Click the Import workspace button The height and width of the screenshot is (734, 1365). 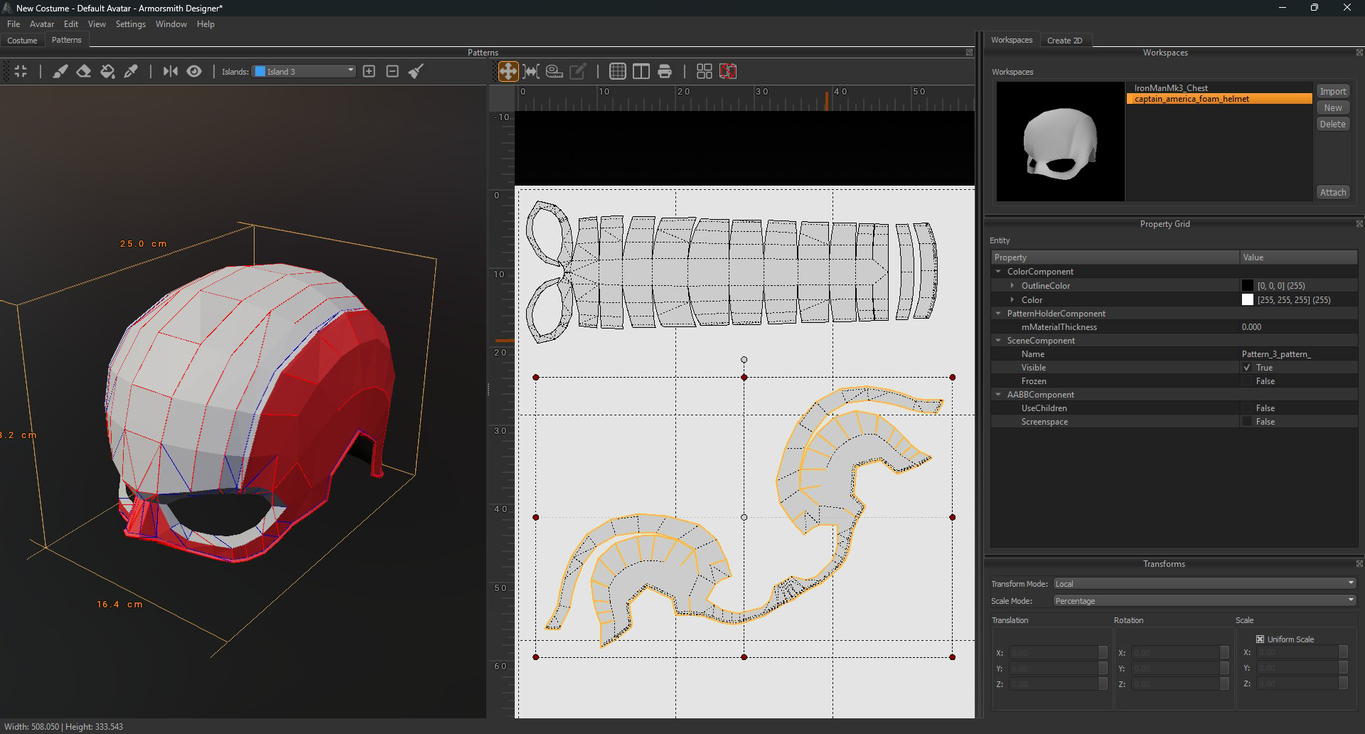[x=1333, y=91]
